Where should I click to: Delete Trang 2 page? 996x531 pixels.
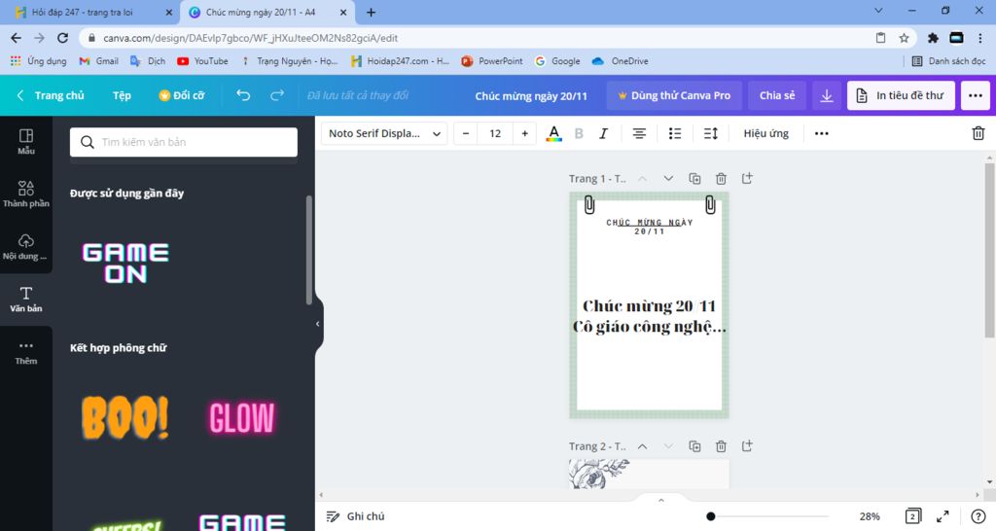721,446
